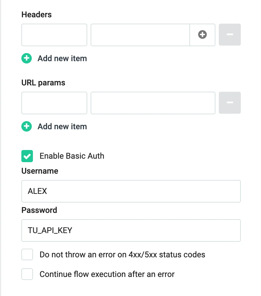Select the URL params key input box
The width and height of the screenshot is (261, 296).
[x=54, y=103]
